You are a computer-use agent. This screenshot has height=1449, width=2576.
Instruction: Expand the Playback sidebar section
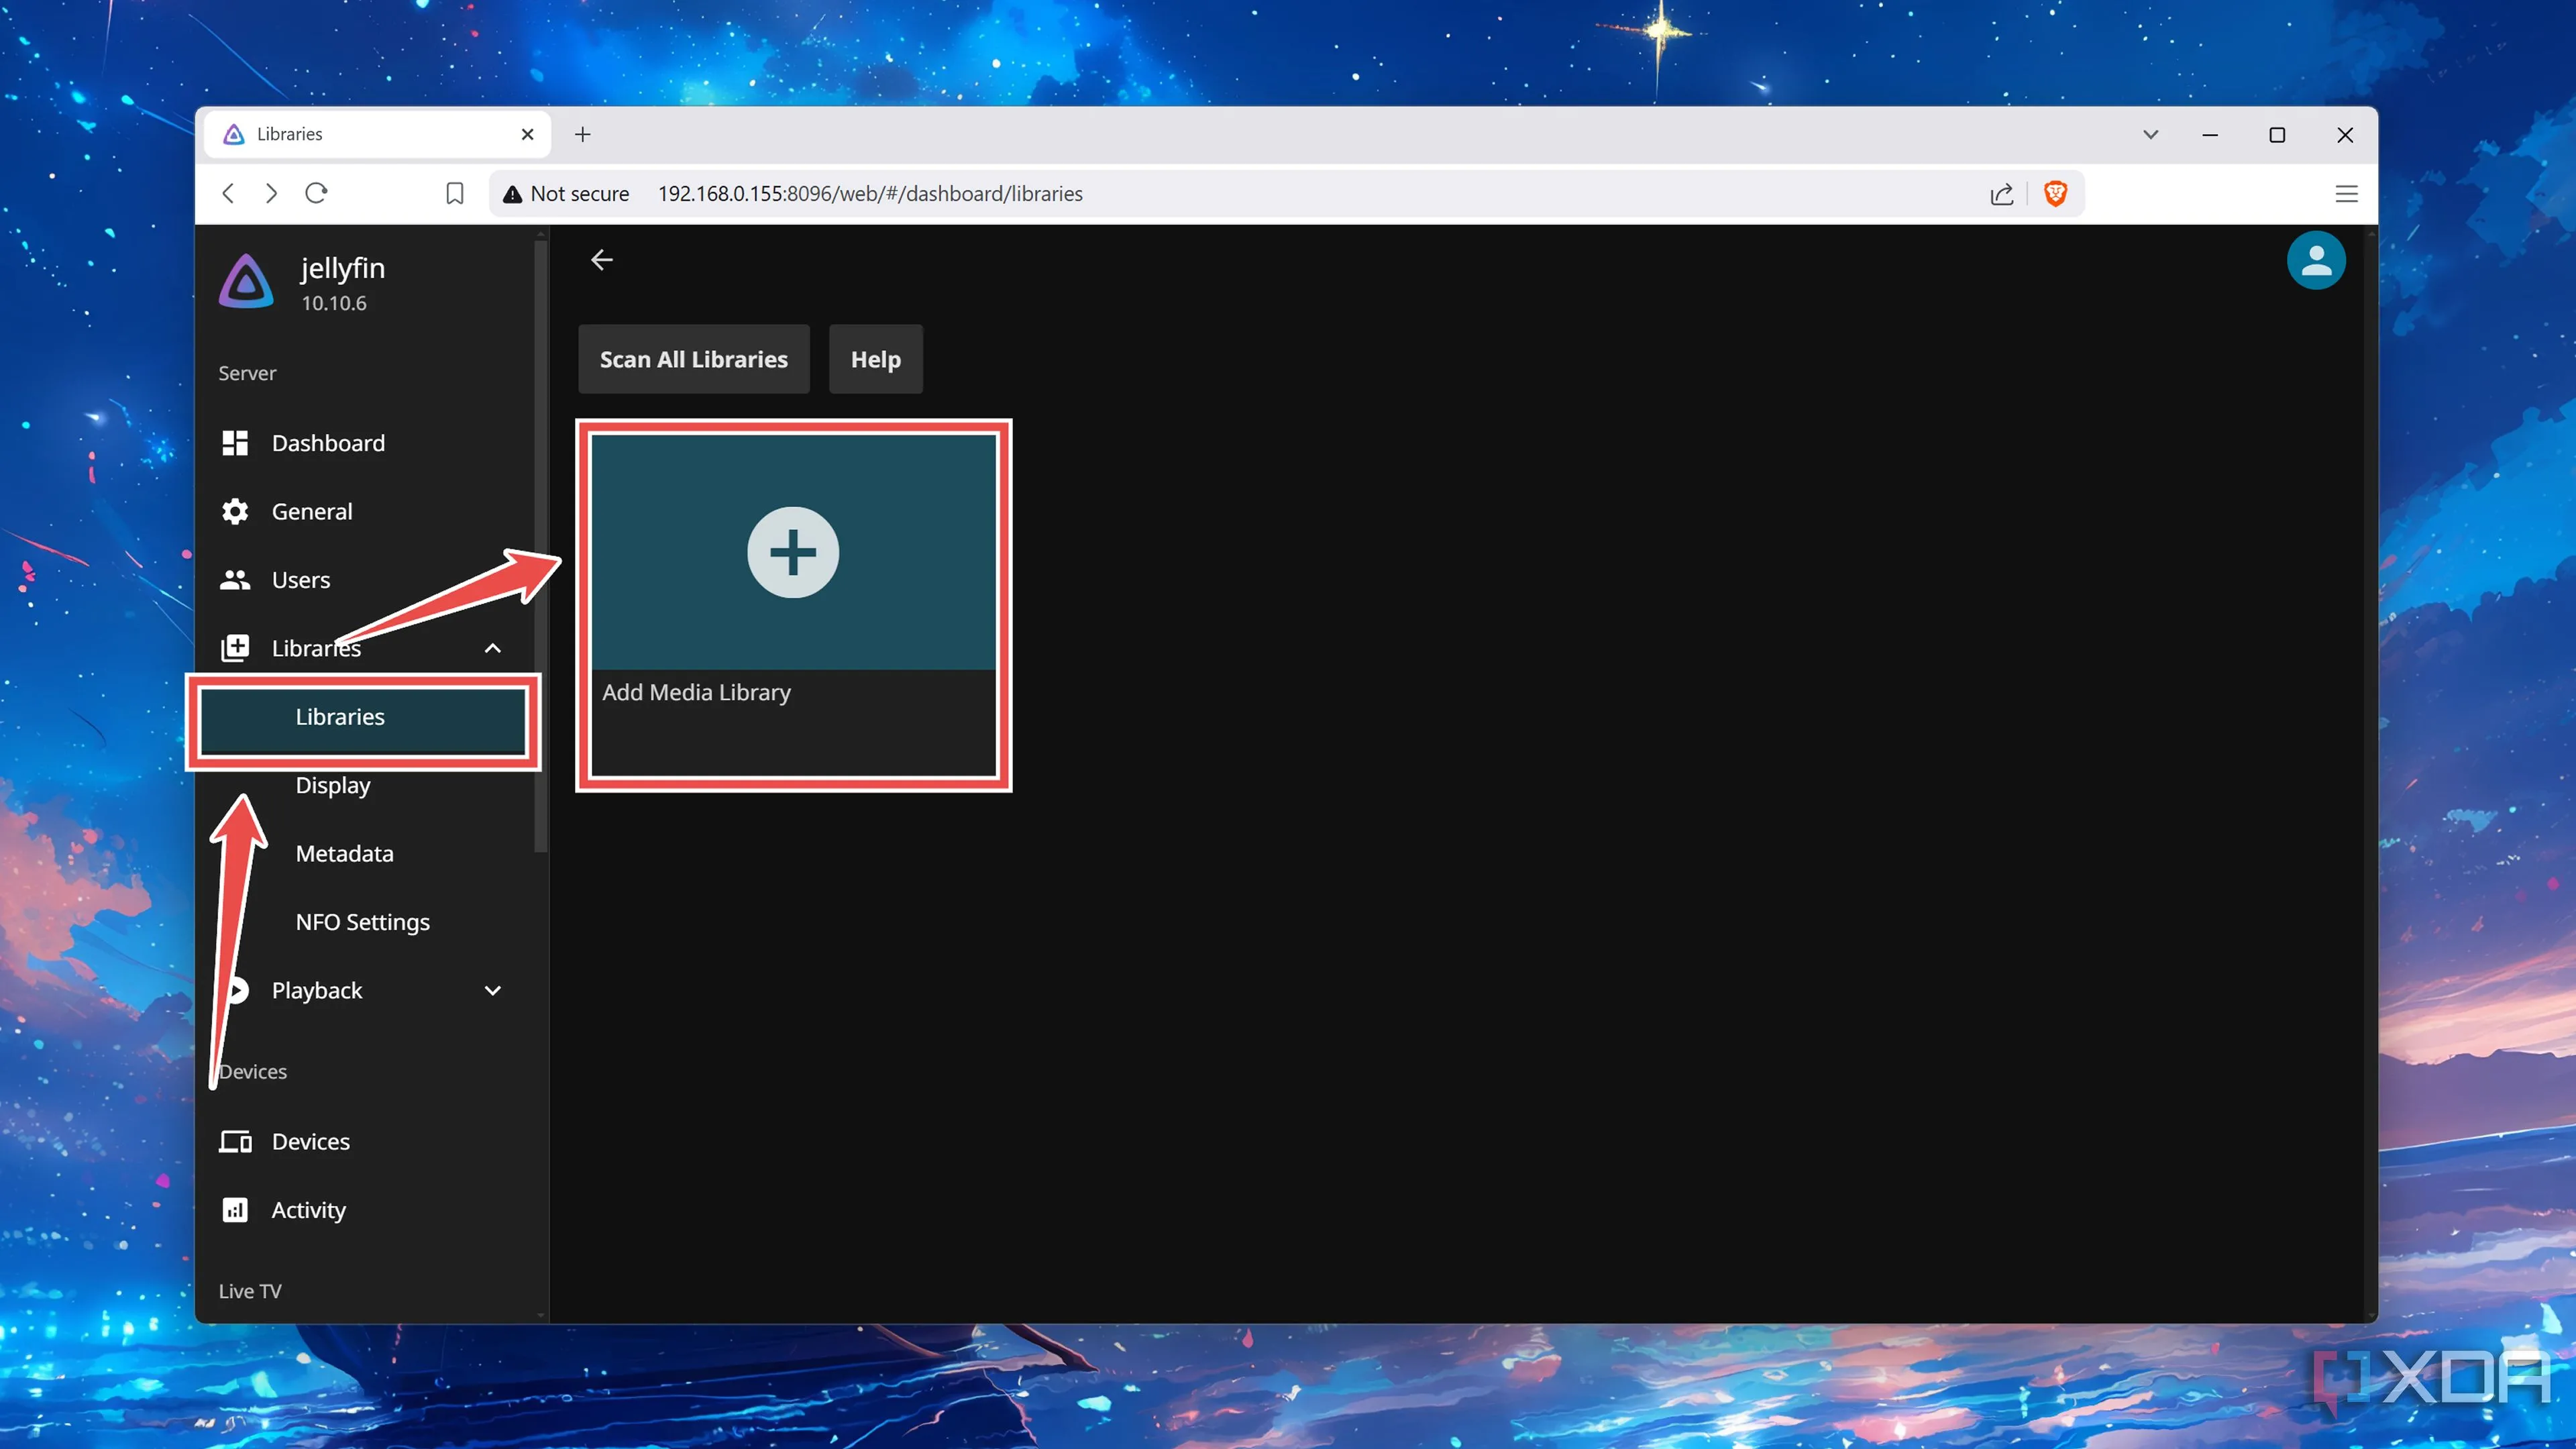pyautogui.click(x=492, y=990)
